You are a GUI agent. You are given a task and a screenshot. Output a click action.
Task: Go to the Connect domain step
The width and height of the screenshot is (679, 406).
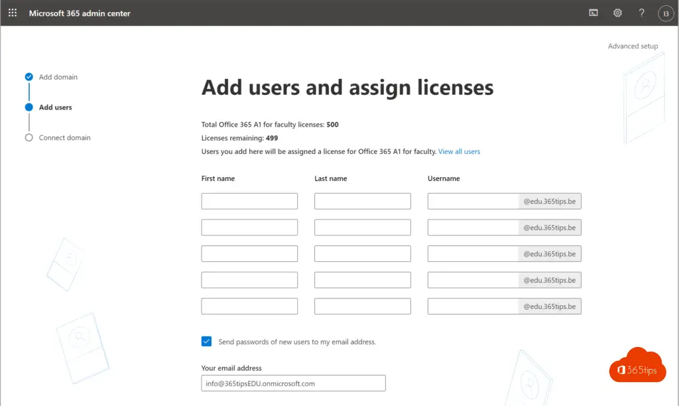point(64,138)
